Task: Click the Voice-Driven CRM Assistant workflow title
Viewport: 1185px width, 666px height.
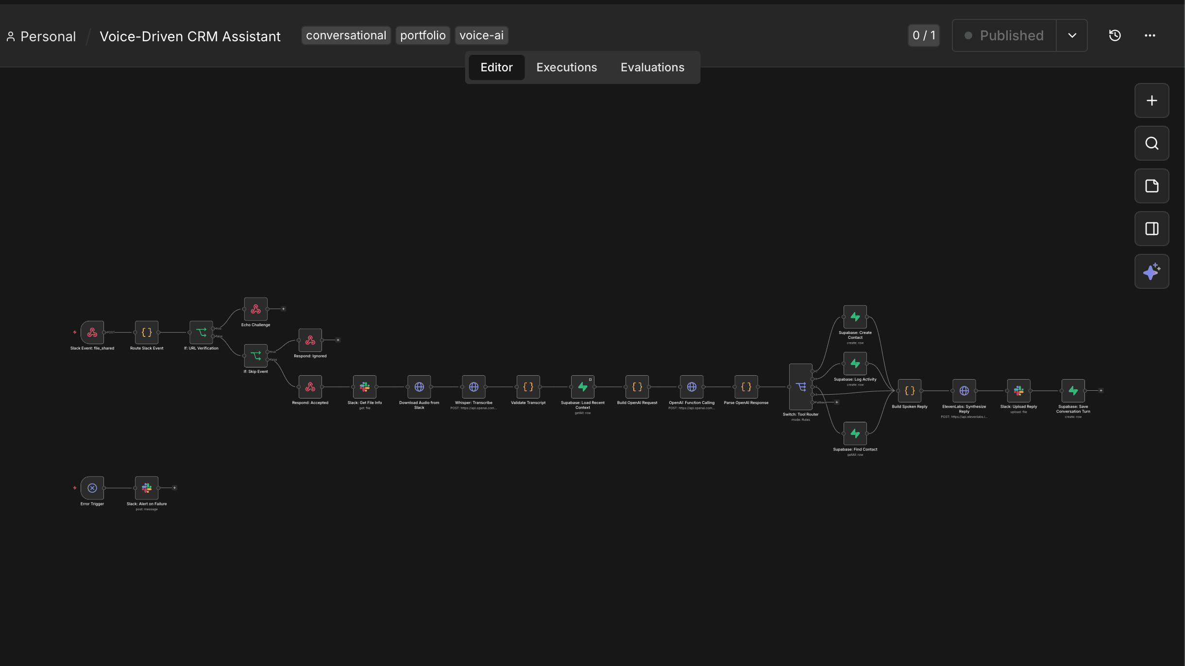Action: [x=190, y=36]
